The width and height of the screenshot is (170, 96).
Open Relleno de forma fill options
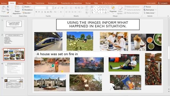pos(132,7)
